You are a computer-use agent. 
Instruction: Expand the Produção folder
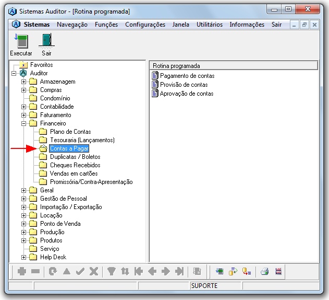coord(23,232)
